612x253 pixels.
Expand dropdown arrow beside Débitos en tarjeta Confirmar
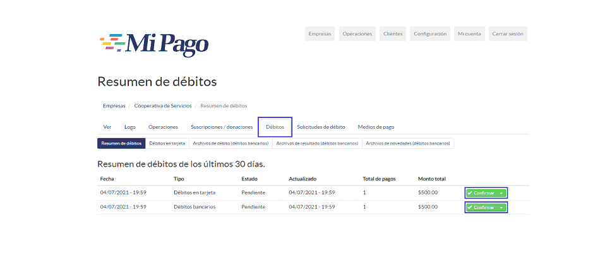(501, 193)
